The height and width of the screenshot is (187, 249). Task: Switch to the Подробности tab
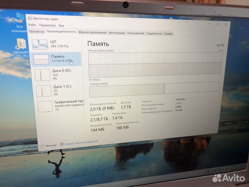(154, 34)
